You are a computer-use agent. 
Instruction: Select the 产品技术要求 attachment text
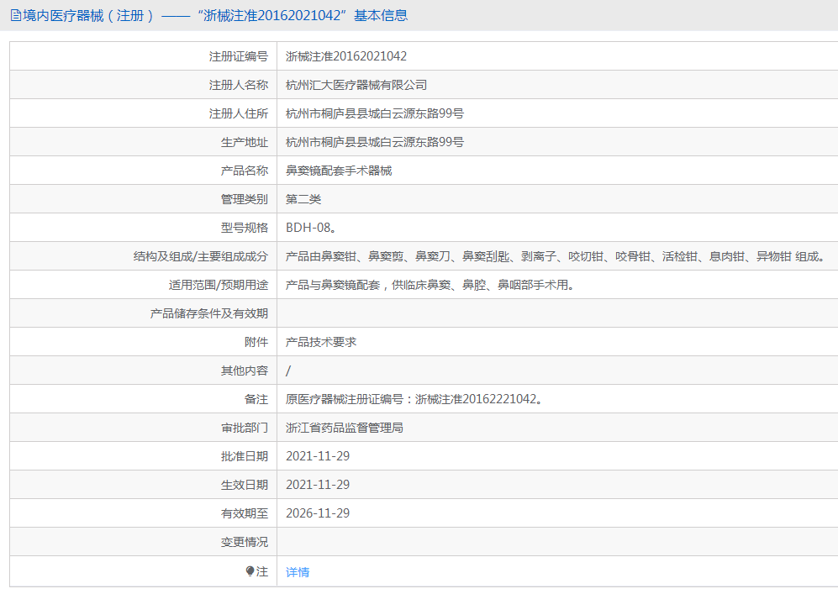321,342
